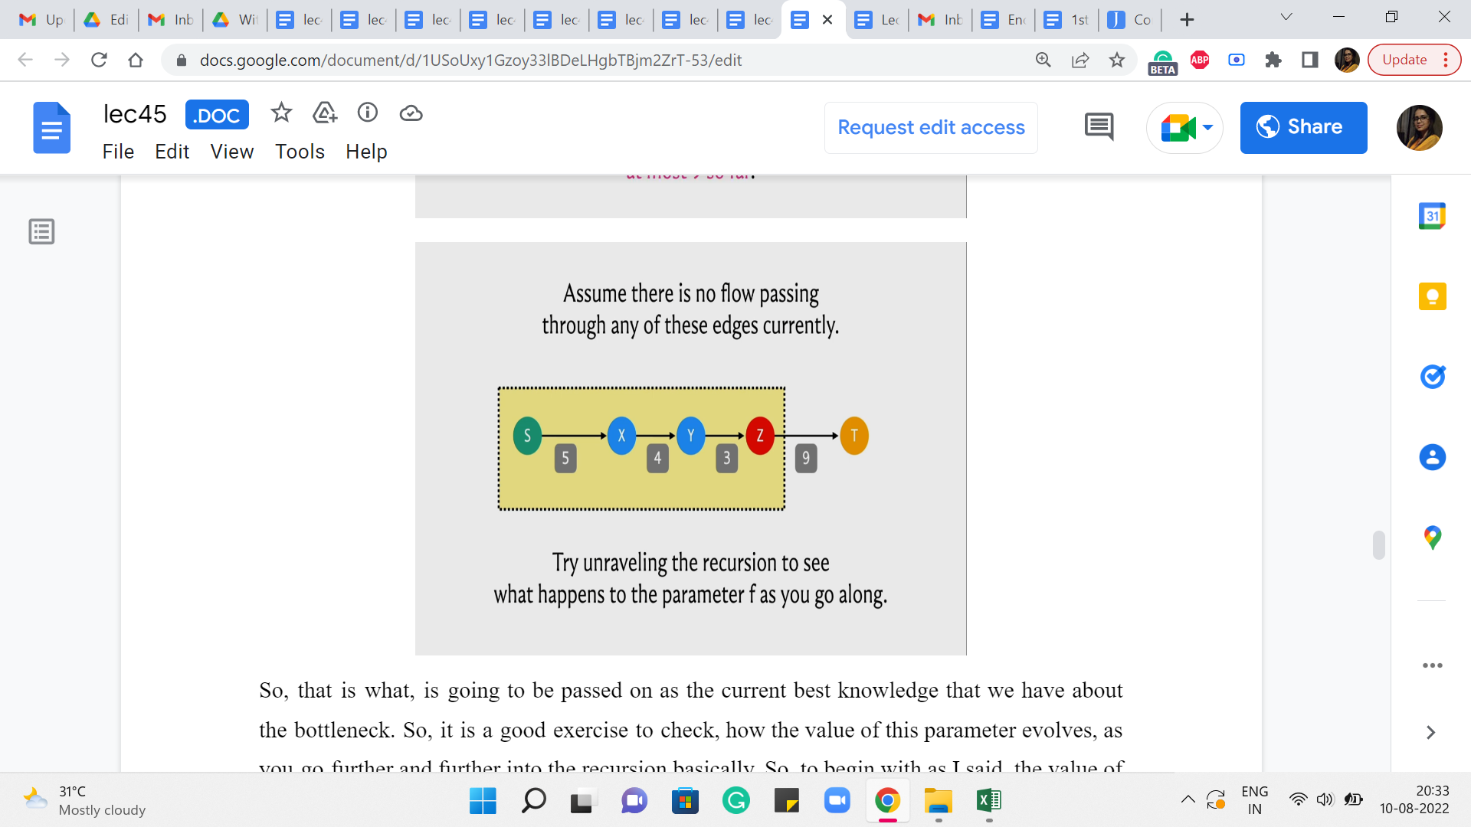The width and height of the screenshot is (1471, 827).
Task: Open Google Contacts side panel
Action: pos(1432,457)
